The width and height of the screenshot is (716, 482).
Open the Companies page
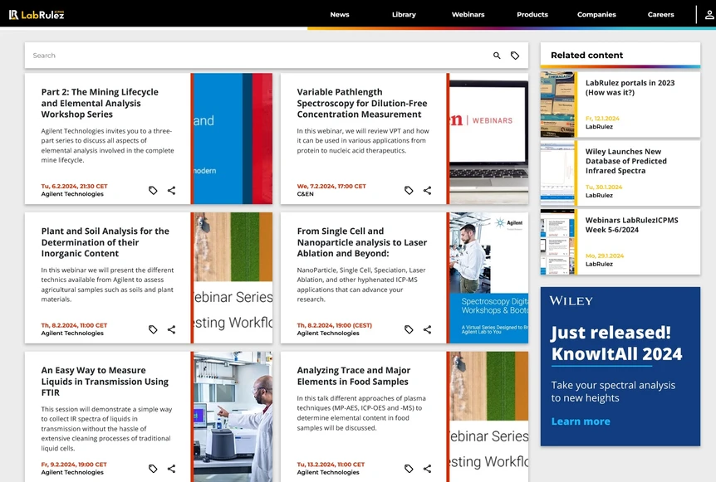[596, 15]
